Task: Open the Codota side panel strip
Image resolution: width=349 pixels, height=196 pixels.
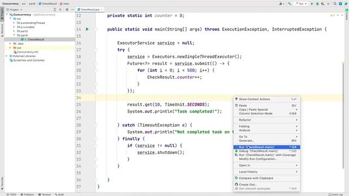Action: (x=347, y=15)
